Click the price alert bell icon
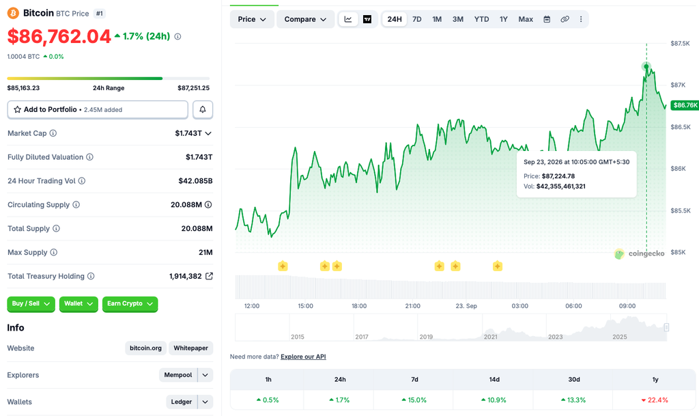Viewport: 699px width, 416px height. click(203, 110)
